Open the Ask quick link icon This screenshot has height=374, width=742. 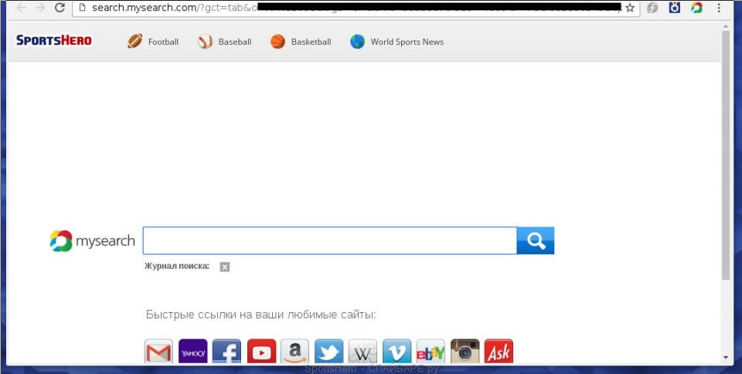click(x=499, y=352)
